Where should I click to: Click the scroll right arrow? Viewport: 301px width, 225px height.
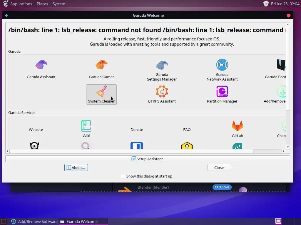click(x=284, y=151)
